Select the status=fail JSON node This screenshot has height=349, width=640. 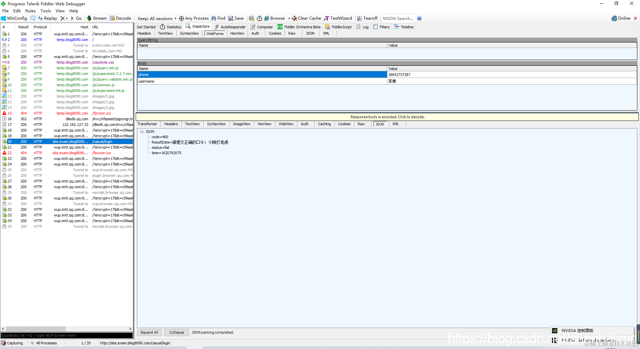pos(160,148)
